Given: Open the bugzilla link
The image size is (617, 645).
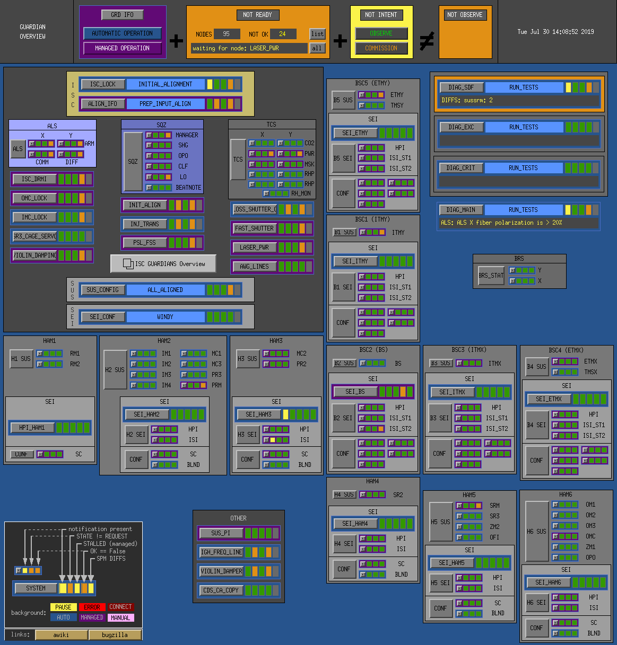Looking at the screenshot, I should pyautogui.click(x=115, y=635).
